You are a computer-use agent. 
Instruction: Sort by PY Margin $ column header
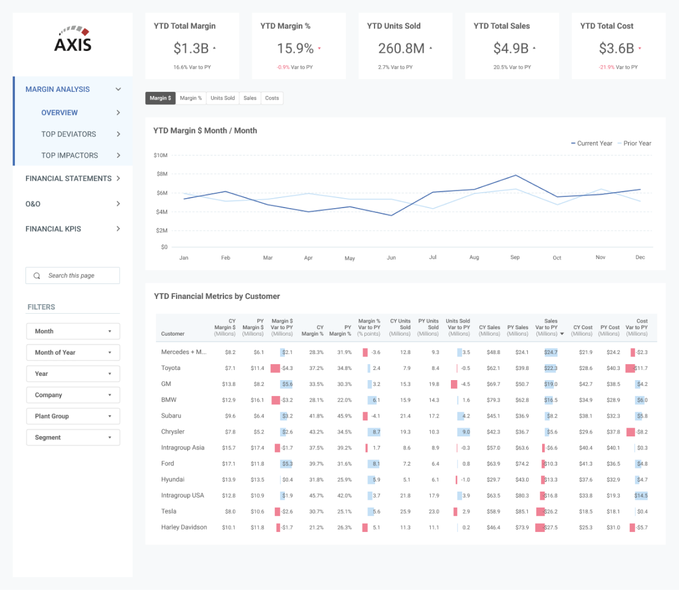(253, 327)
